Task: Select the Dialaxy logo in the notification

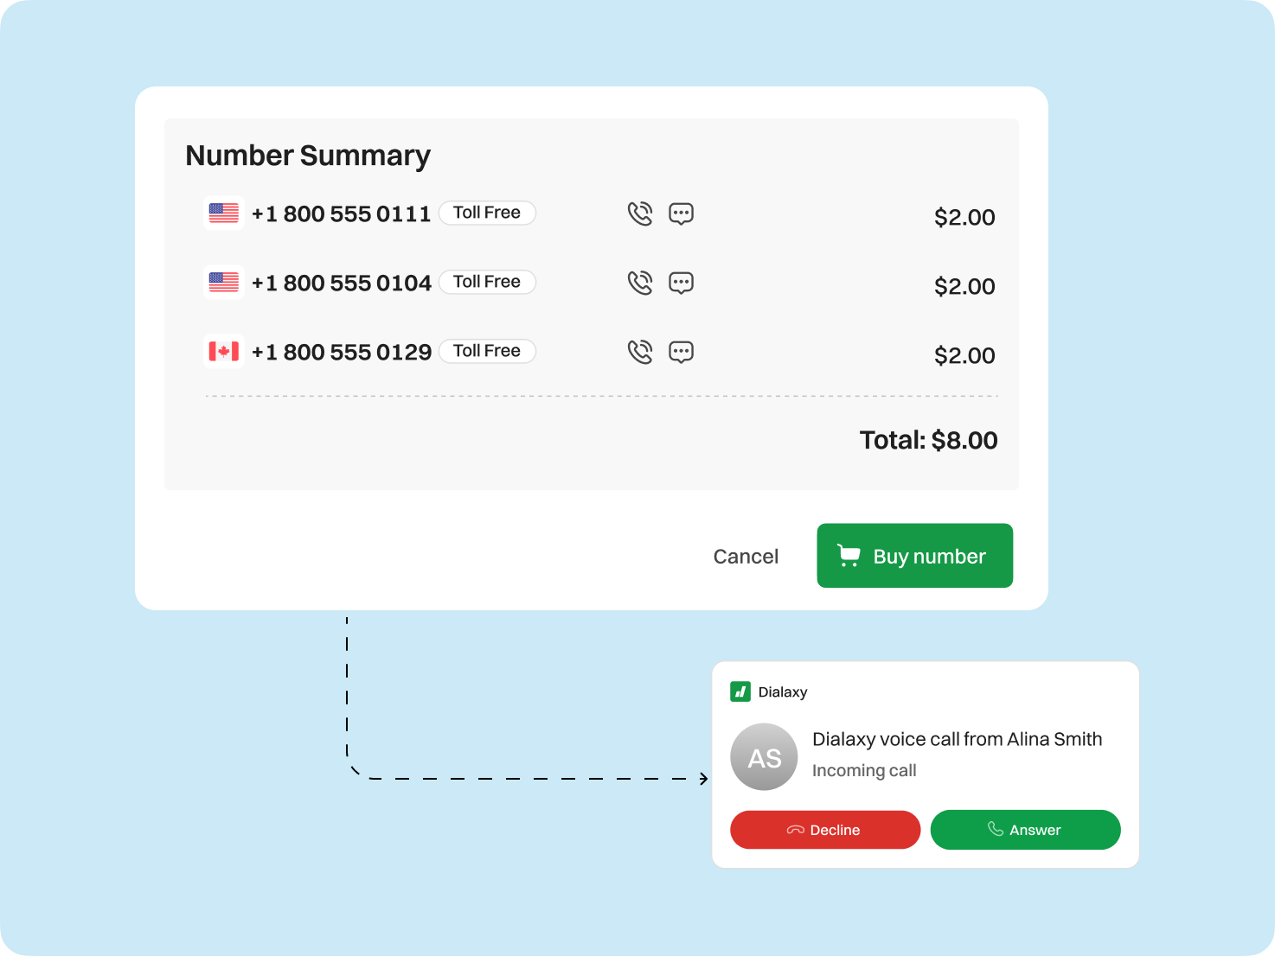Action: 741,692
